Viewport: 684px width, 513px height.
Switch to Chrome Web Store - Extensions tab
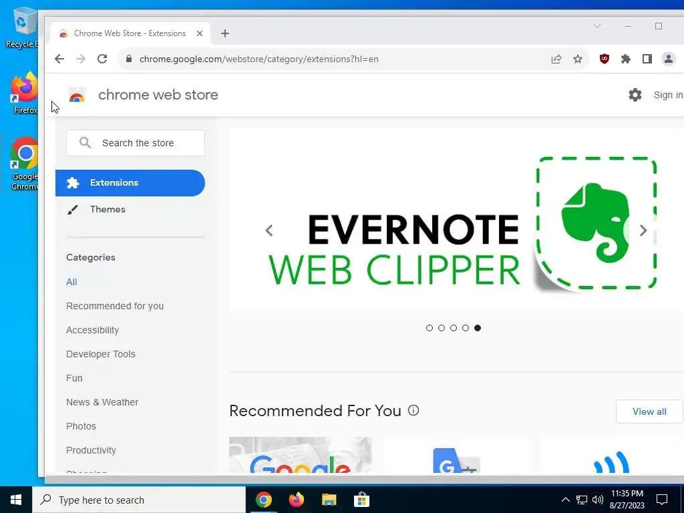(x=130, y=33)
